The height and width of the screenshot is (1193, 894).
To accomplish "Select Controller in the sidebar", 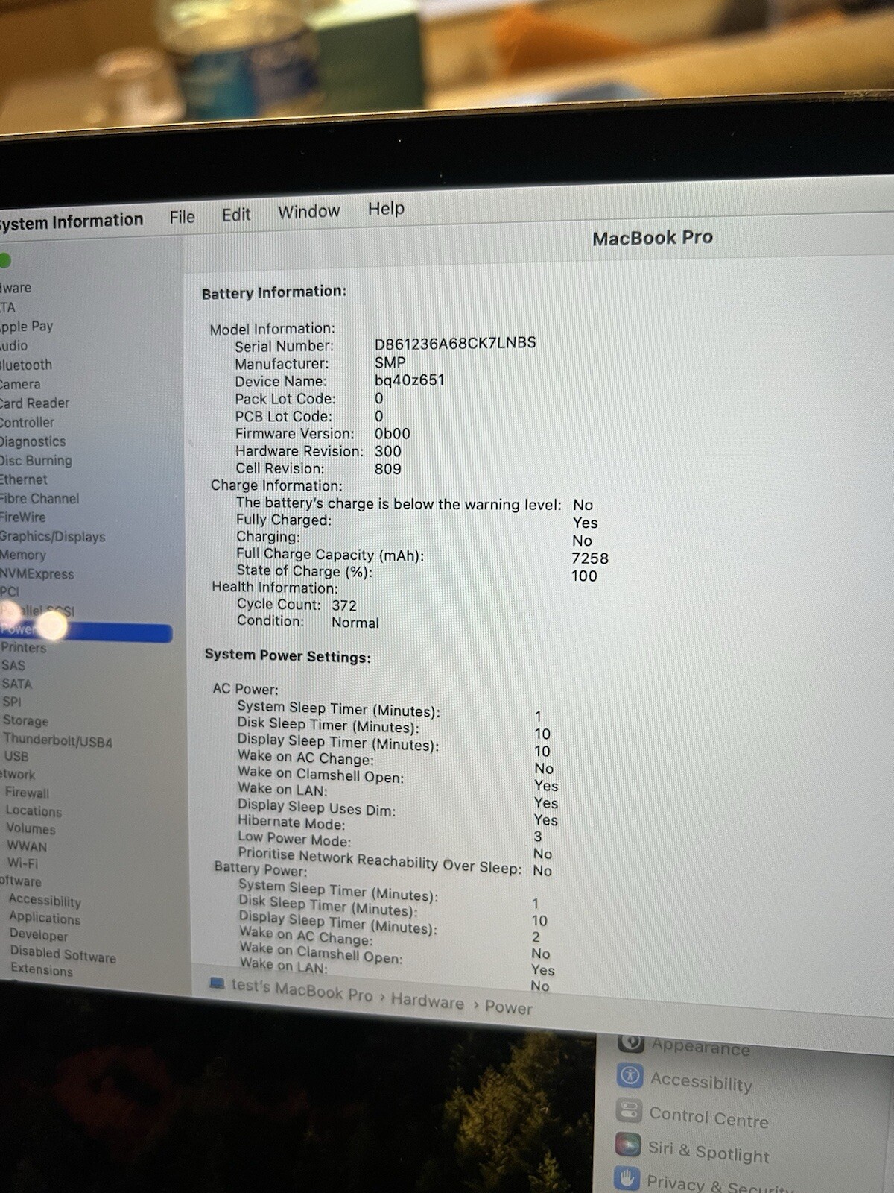I will [x=27, y=422].
